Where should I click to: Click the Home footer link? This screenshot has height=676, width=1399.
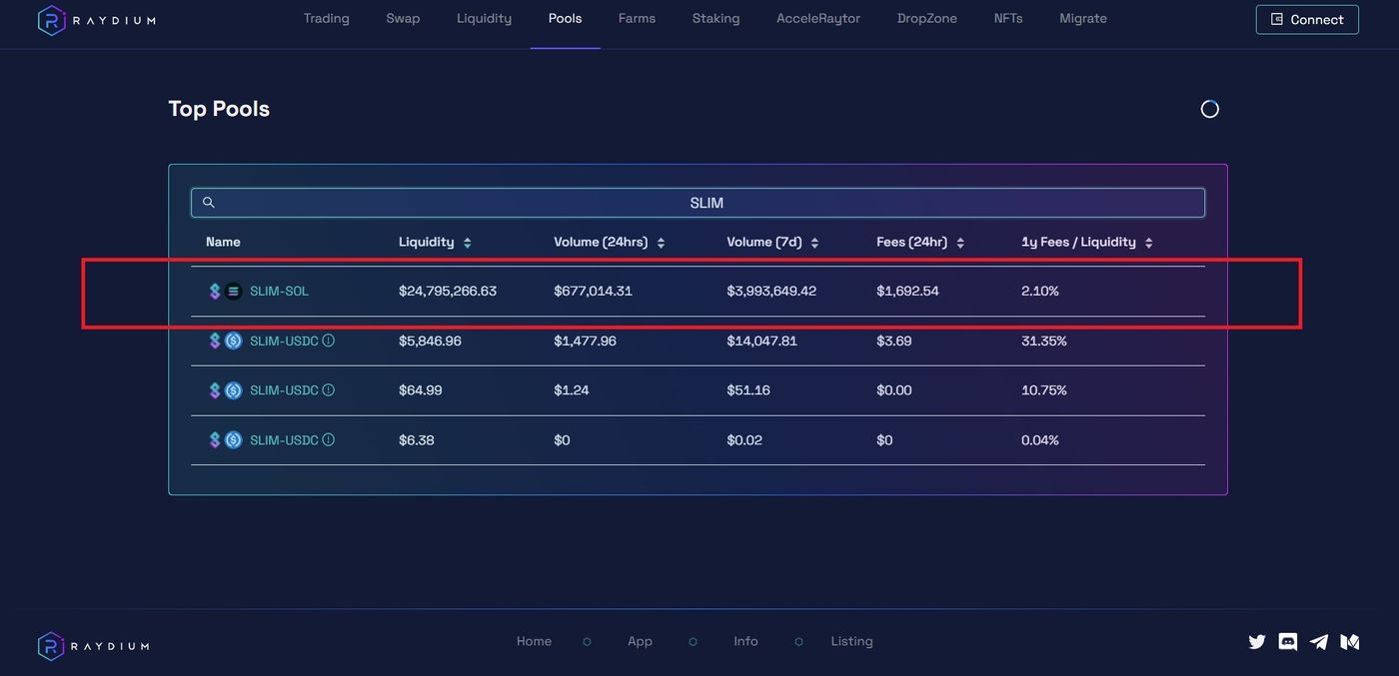tap(534, 641)
